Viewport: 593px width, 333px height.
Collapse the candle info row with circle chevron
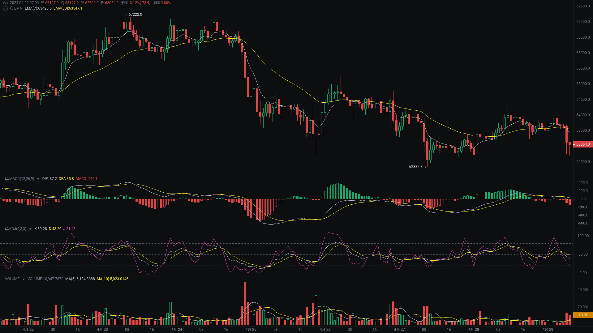tap(6, 3)
